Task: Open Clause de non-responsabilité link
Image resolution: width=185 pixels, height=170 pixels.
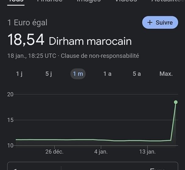Action: [x=100, y=56]
